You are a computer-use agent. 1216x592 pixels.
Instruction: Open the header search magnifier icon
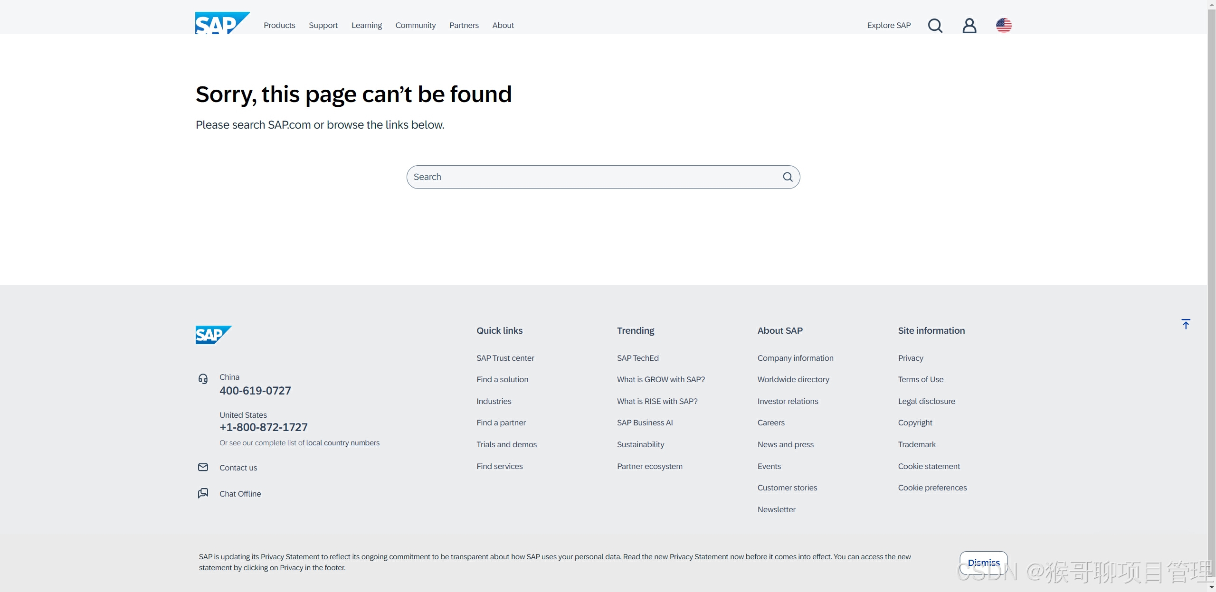pos(935,25)
